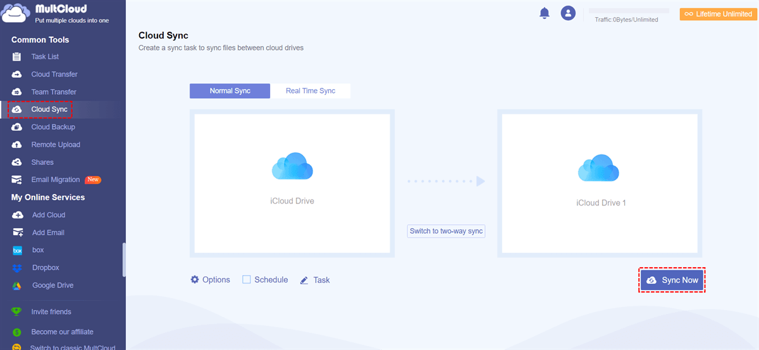The image size is (759, 350).
Task: Click Invite friends link
Action: point(51,311)
